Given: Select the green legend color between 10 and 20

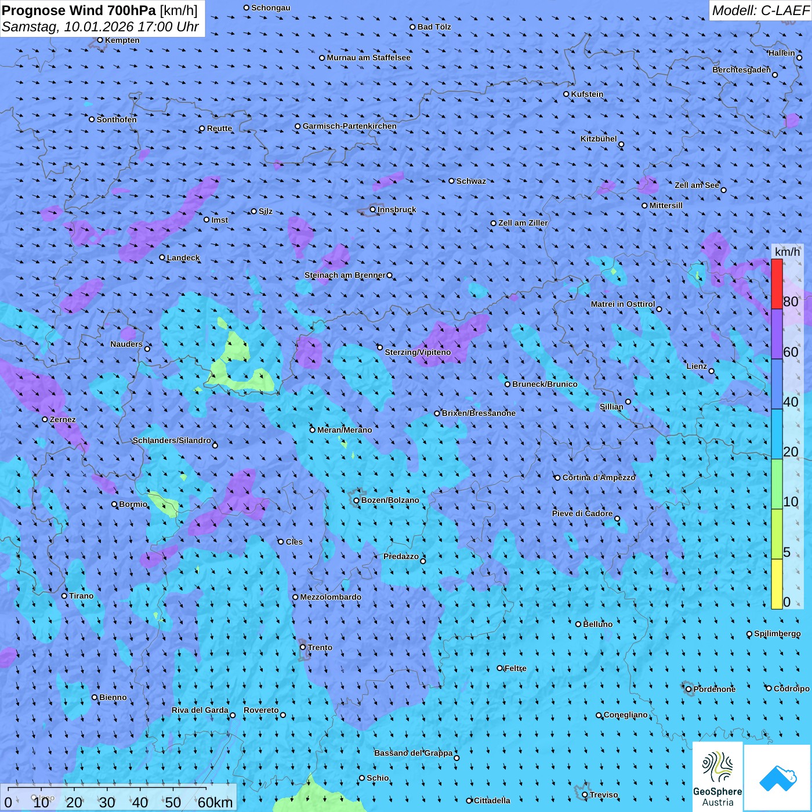Looking at the screenshot, I should coord(777,484).
